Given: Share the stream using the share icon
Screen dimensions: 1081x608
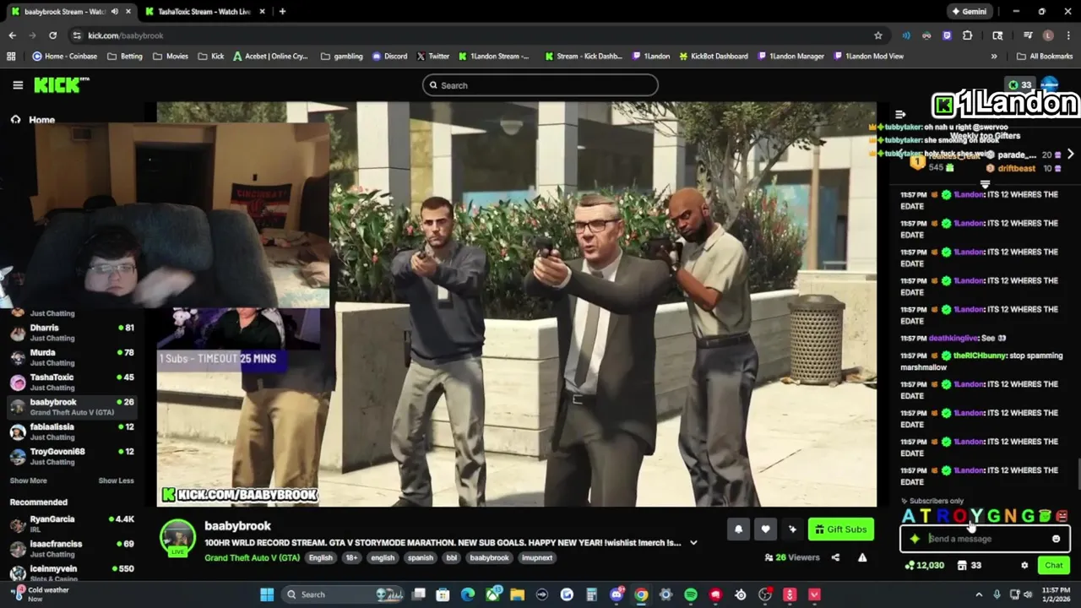Looking at the screenshot, I should pos(835,557).
